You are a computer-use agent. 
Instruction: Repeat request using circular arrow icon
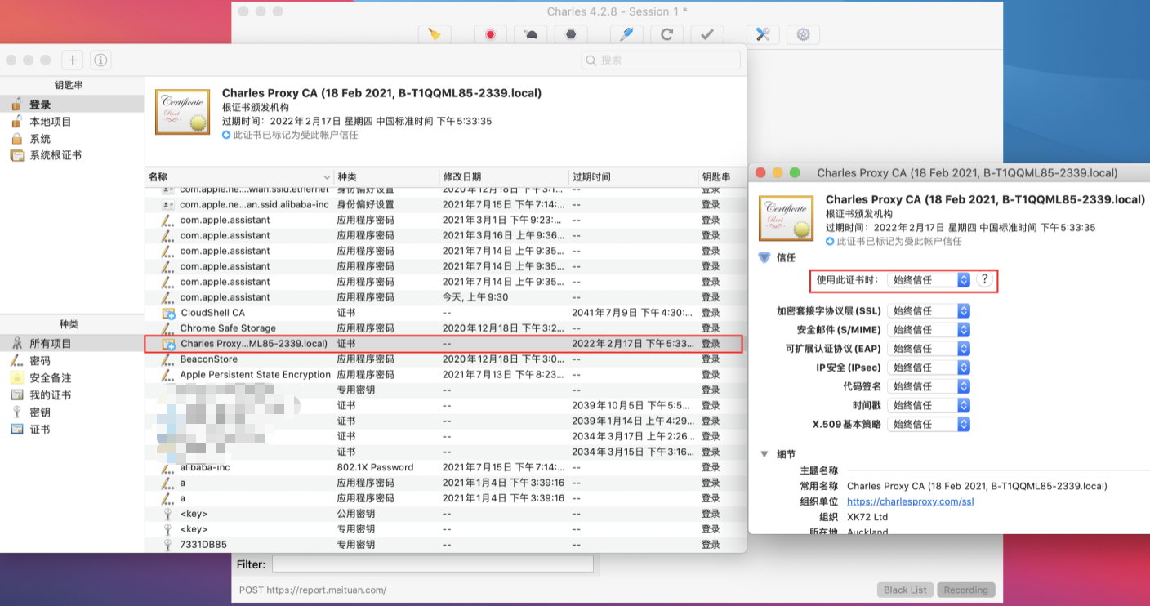point(666,34)
